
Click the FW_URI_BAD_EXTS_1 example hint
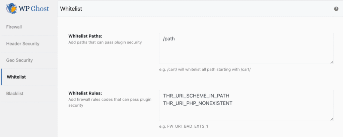pos(186,126)
